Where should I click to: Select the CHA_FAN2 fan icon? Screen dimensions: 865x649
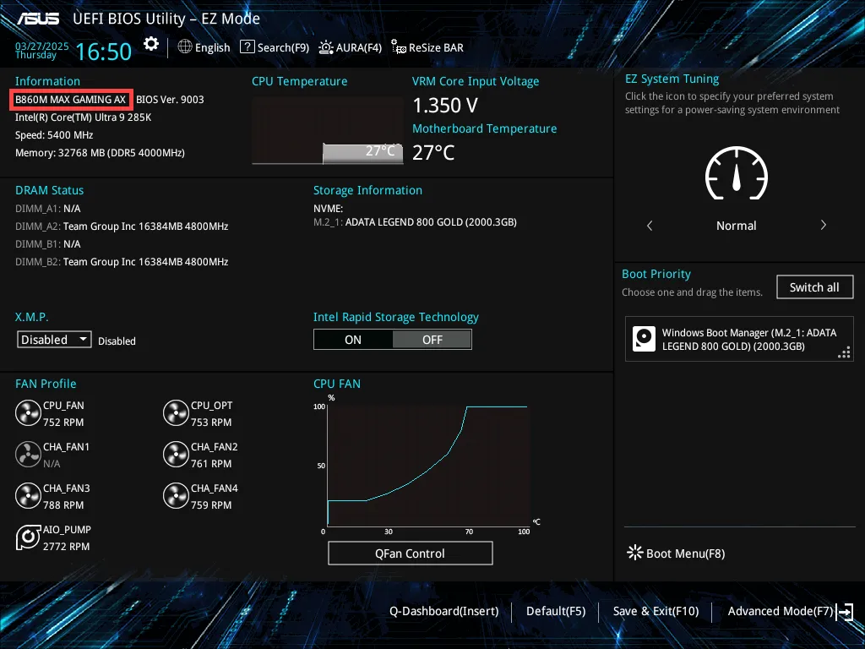[x=176, y=454]
